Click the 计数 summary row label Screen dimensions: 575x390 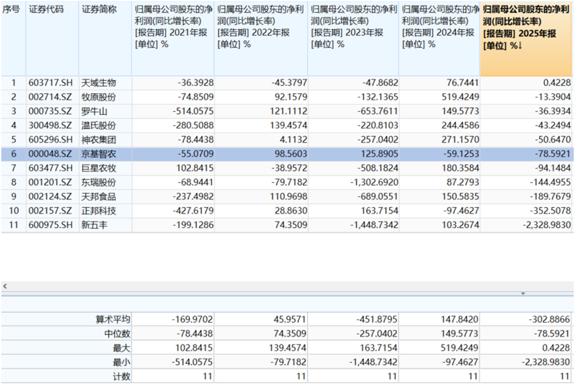[x=121, y=377]
